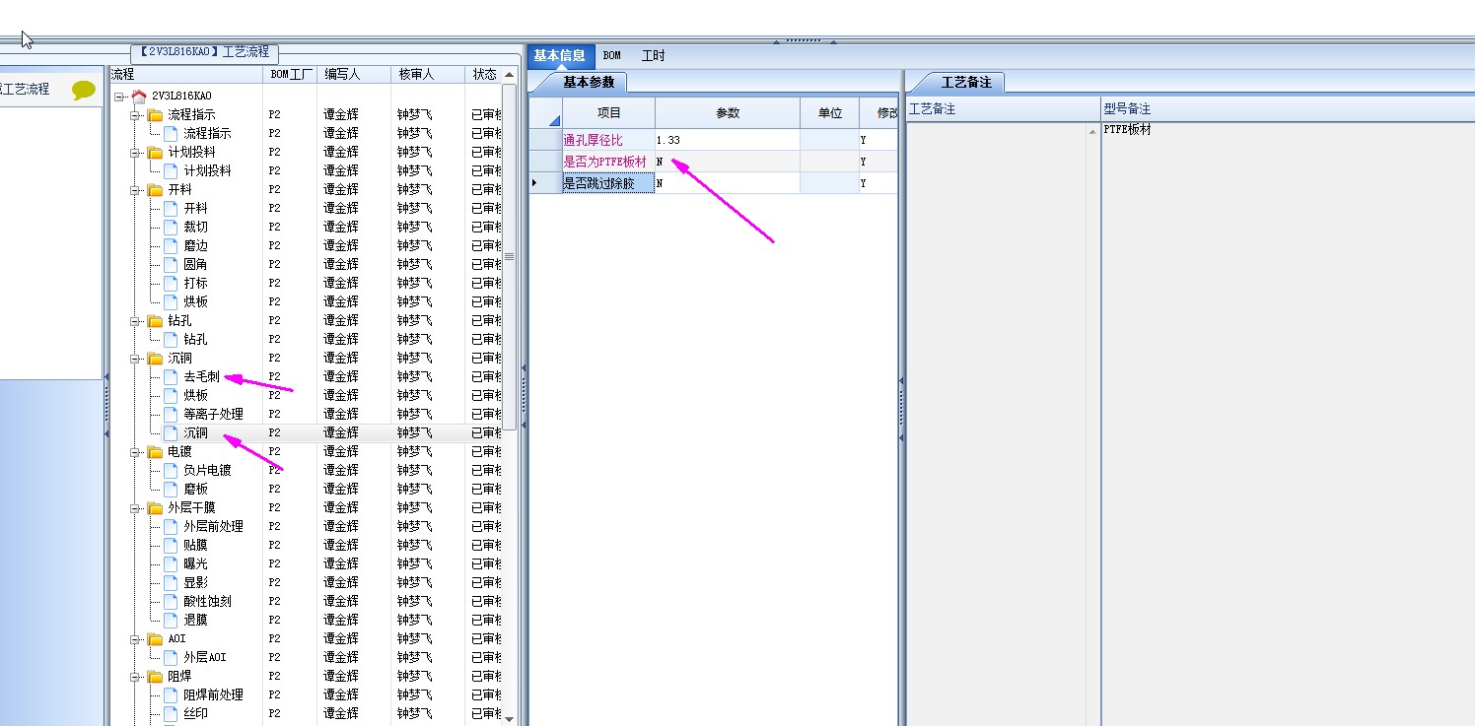This screenshot has width=1475, height=726.
Task: Collapse the 阻焊 folder node
Action: 135,676
